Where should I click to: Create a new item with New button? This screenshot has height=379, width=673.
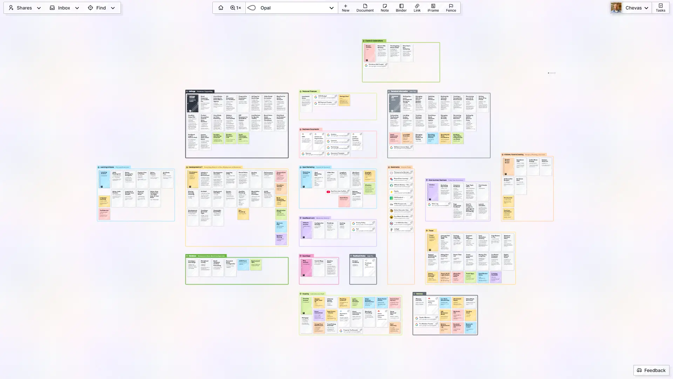[345, 8]
